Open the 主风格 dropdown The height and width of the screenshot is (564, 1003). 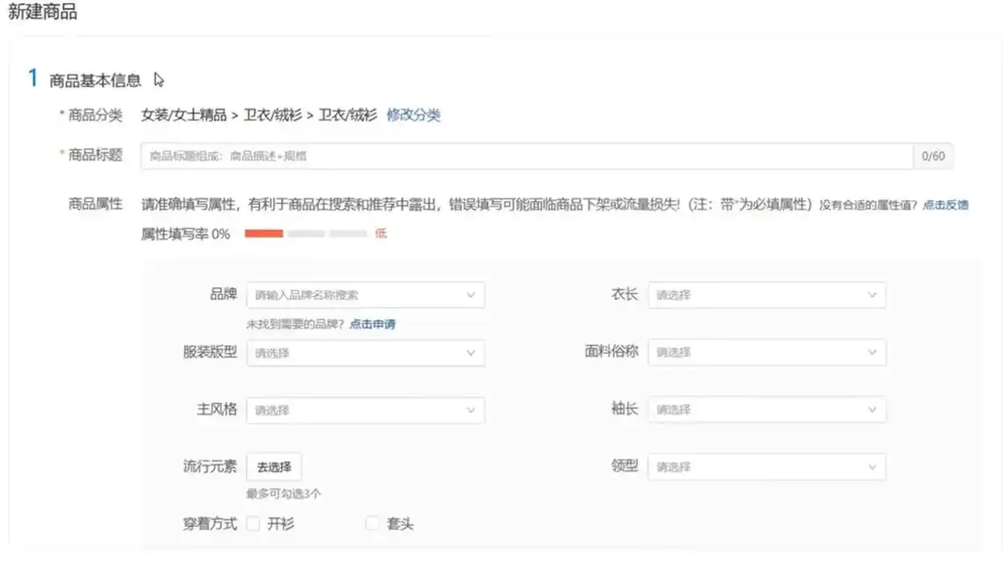click(x=355, y=410)
